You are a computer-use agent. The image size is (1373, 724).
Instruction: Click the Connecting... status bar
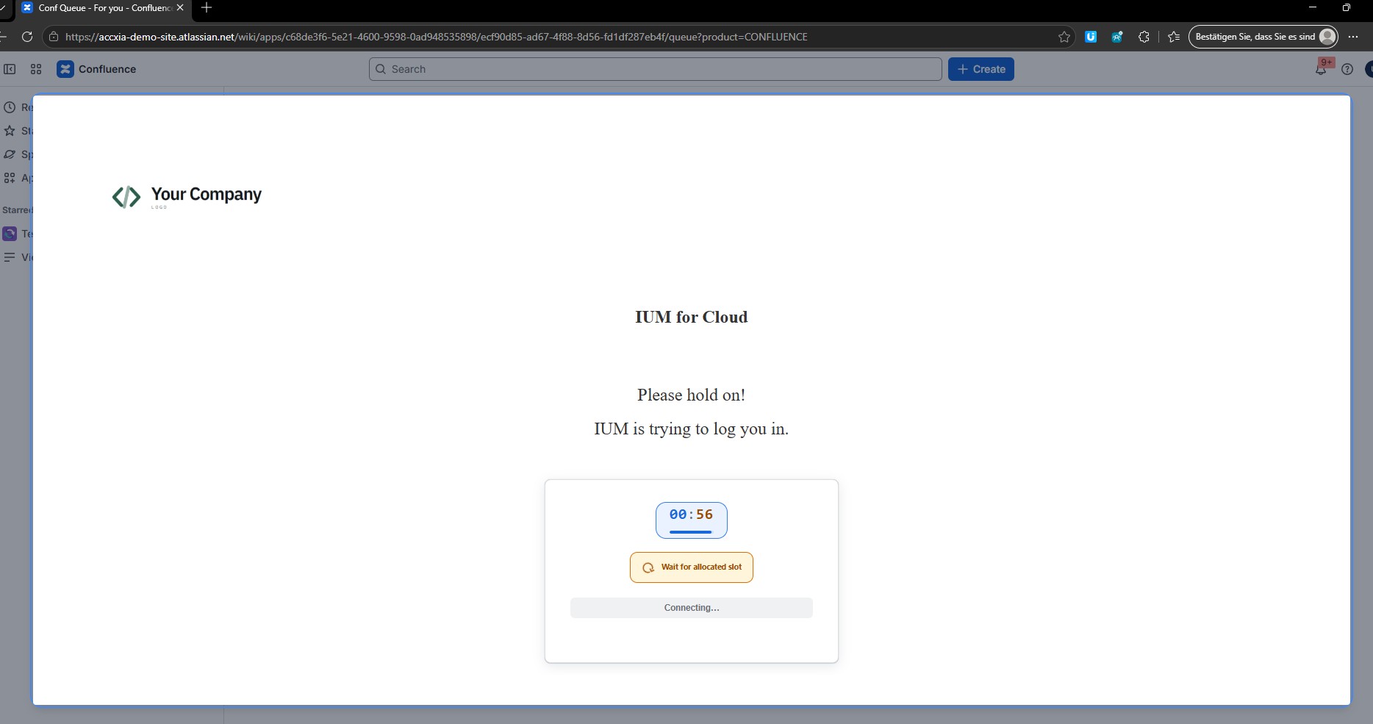pyautogui.click(x=691, y=608)
